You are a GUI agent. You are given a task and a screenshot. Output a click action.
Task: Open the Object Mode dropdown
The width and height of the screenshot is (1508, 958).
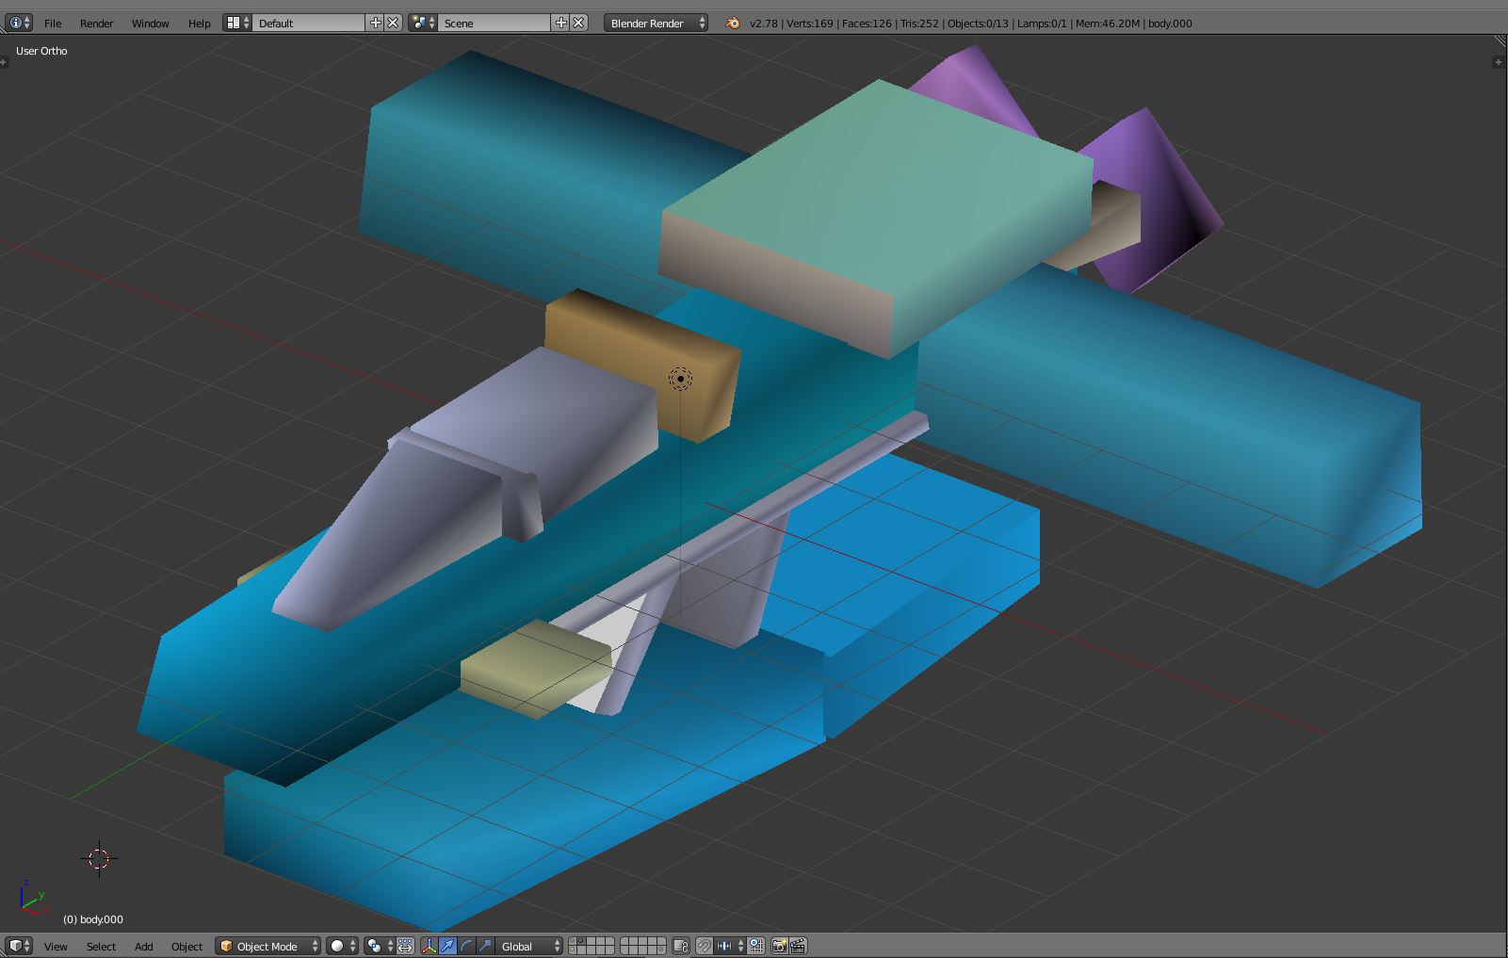pos(268,946)
